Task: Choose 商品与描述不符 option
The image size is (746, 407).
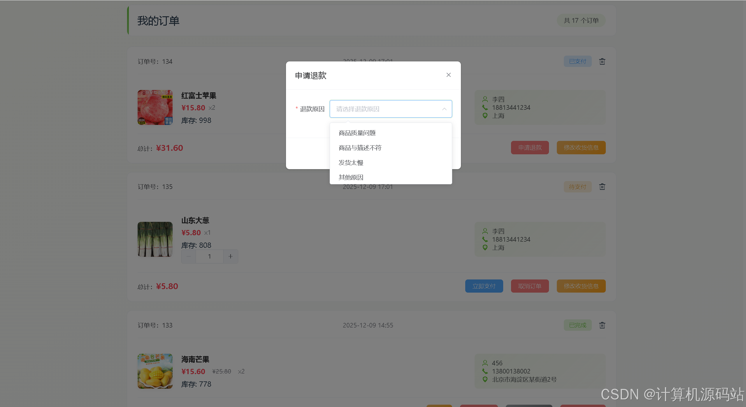Action: coord(360,148)
